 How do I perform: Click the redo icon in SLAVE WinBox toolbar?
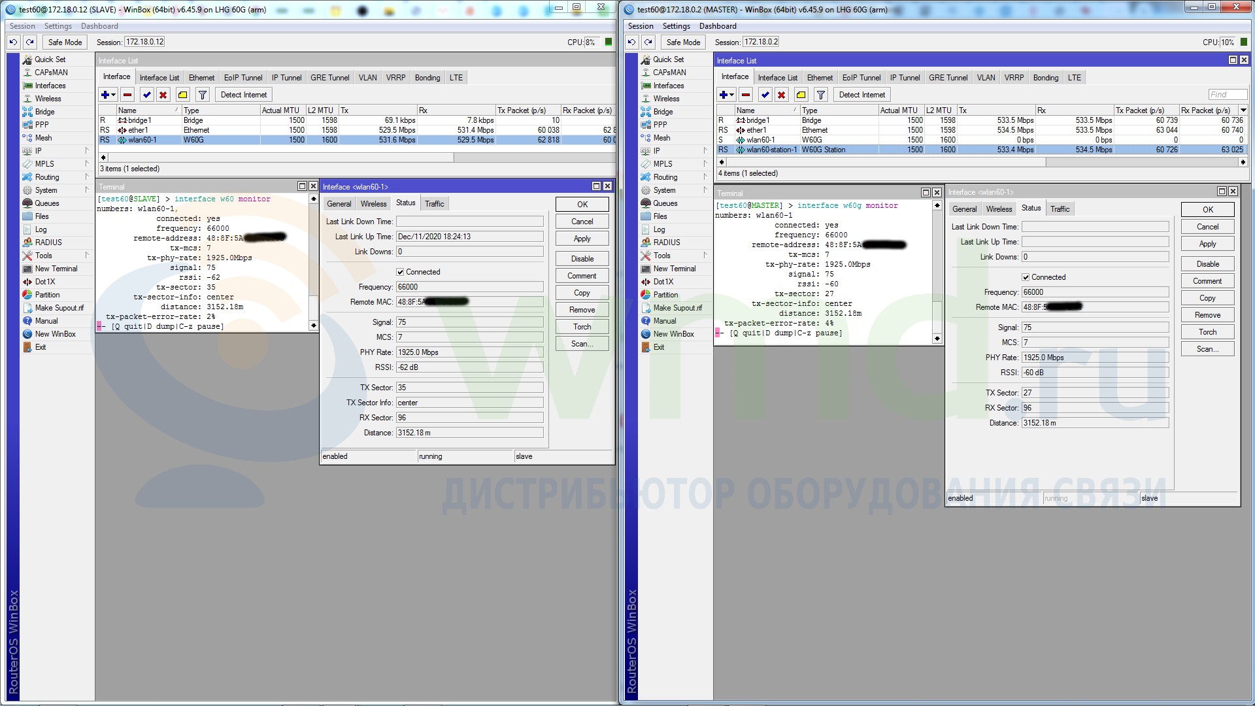[x=30, y=42]
